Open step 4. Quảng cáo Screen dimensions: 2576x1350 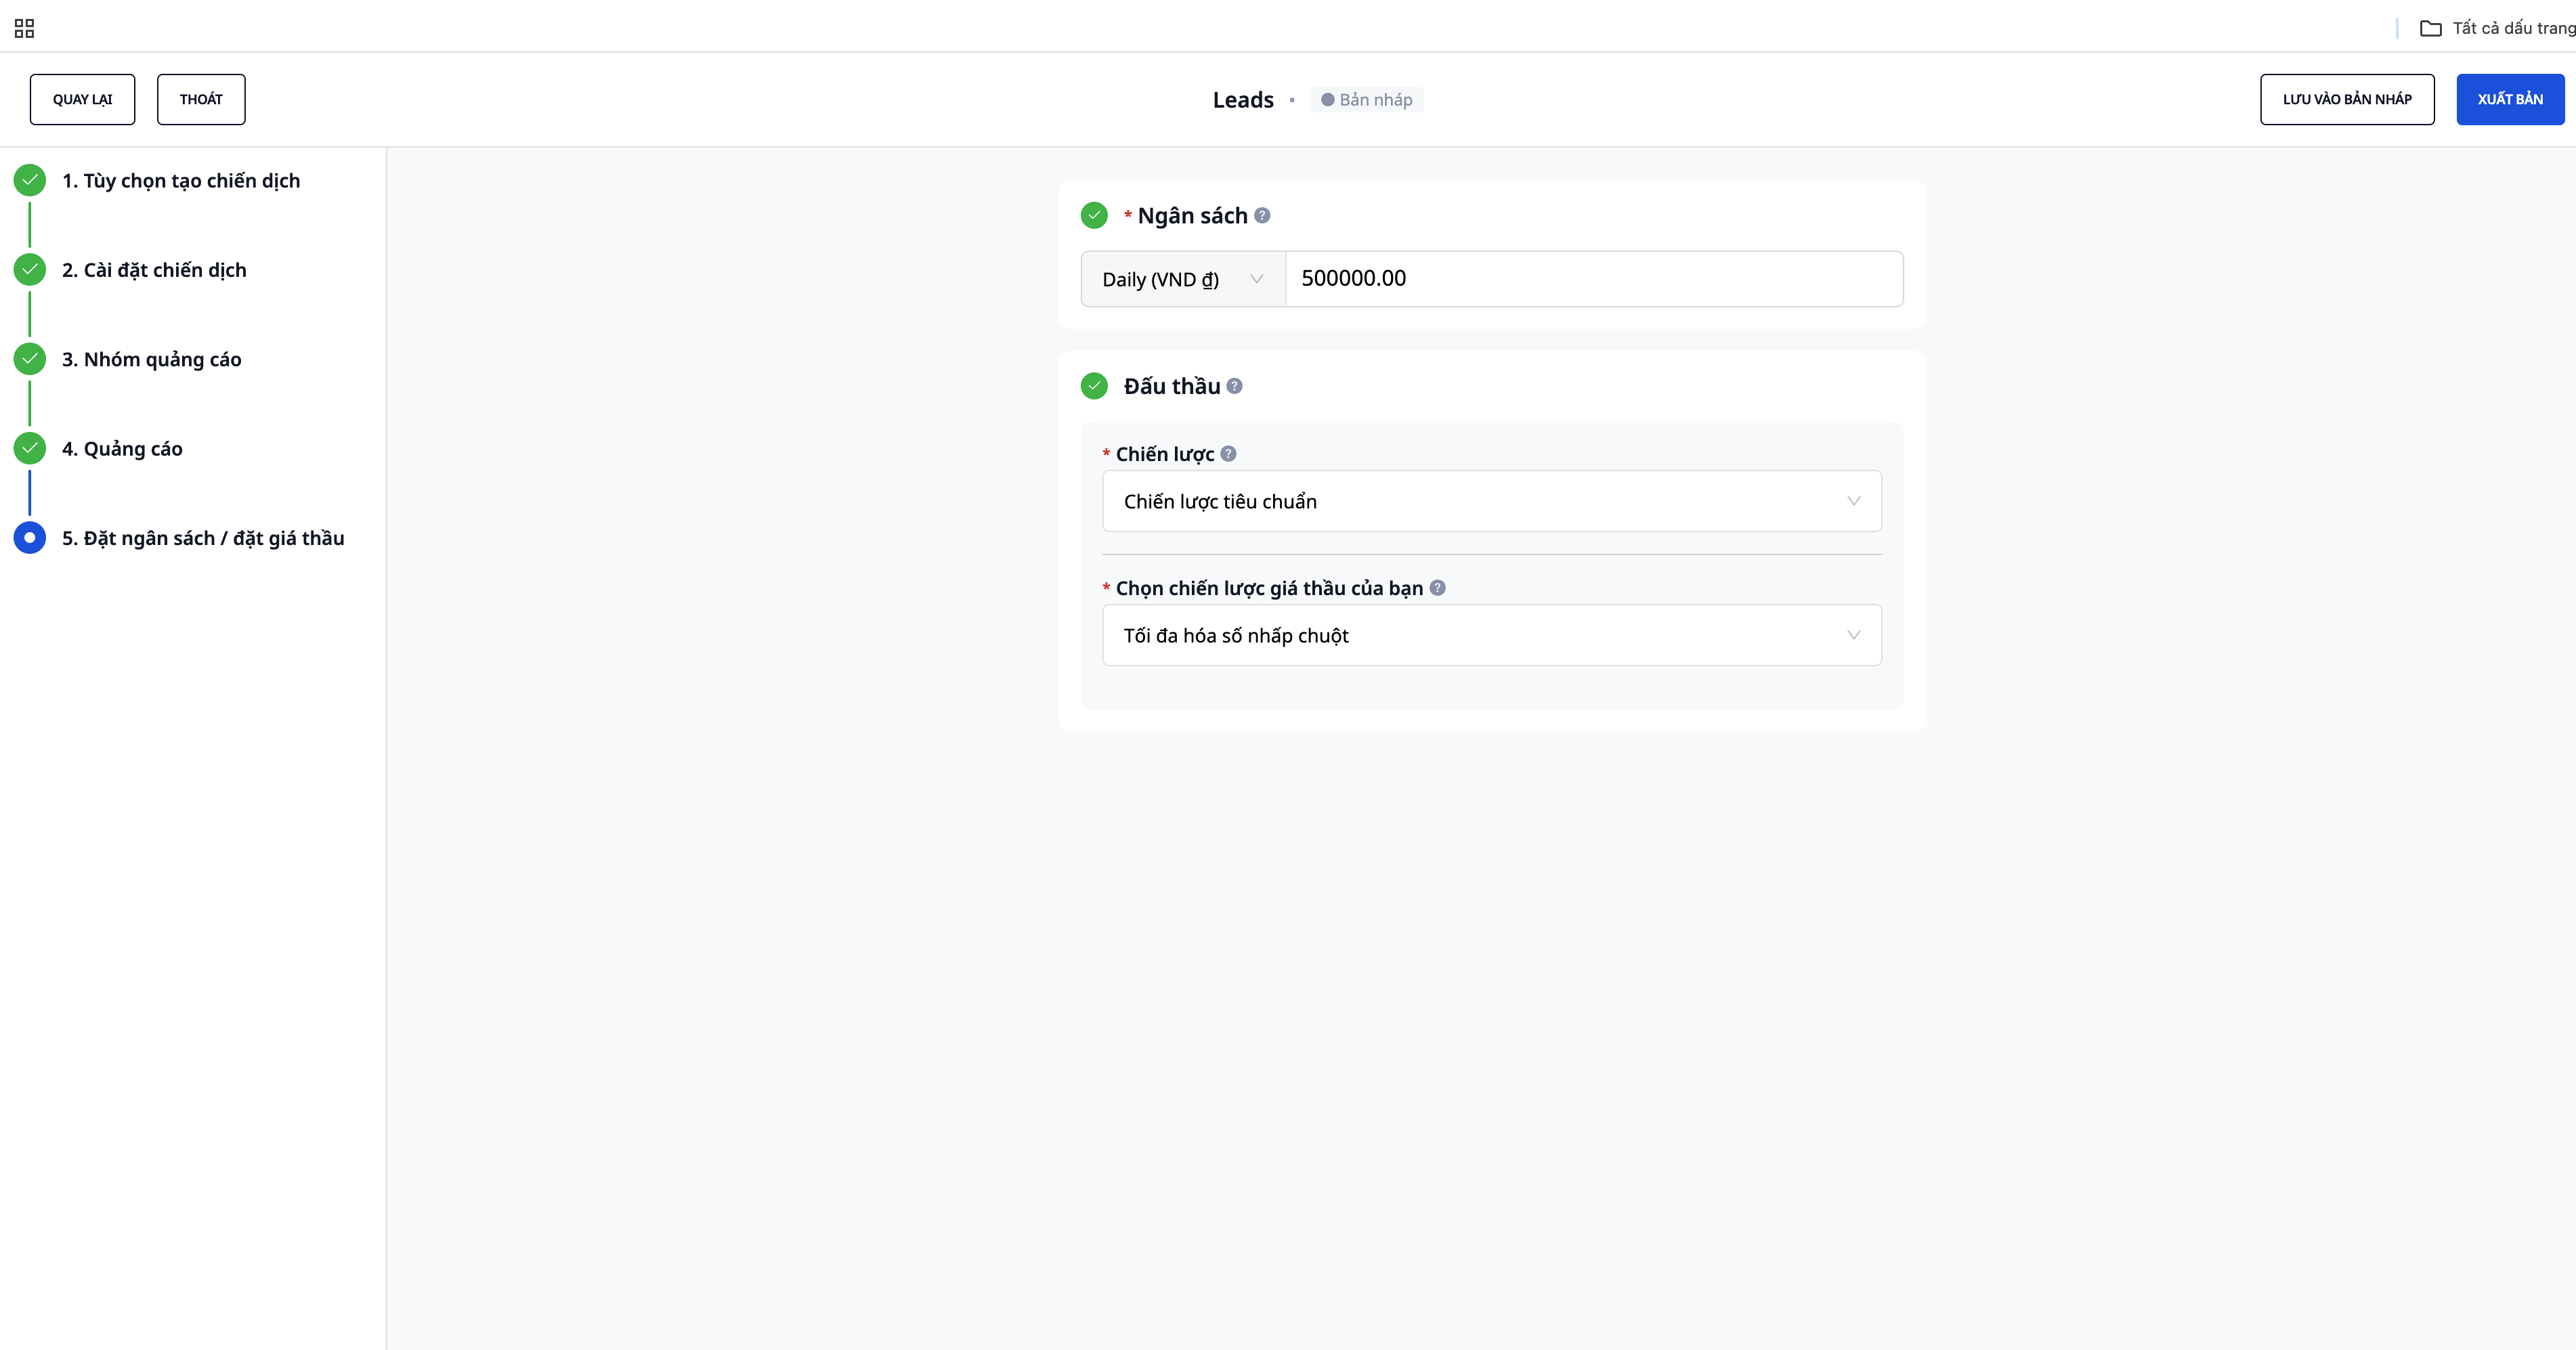pos(122,449)
